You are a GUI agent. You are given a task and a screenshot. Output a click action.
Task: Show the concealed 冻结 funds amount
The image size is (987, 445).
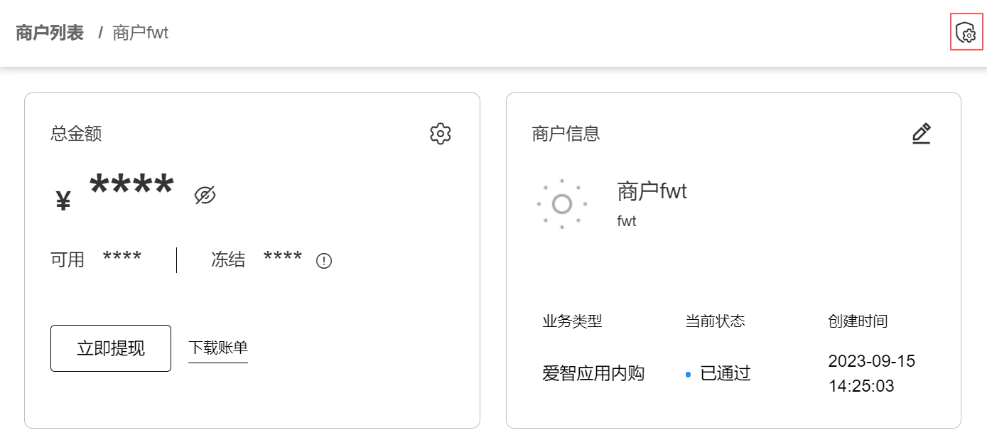(284, 259)
